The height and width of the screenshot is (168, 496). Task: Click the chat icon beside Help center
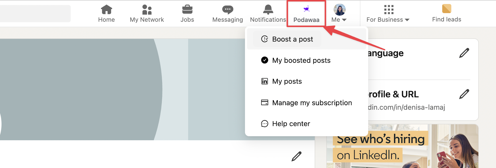point(264,124)
